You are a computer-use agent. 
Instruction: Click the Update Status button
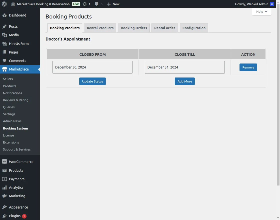[92, 81]
